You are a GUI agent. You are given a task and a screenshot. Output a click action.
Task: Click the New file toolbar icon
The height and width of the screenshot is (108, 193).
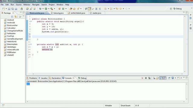[x=3, y=9]
